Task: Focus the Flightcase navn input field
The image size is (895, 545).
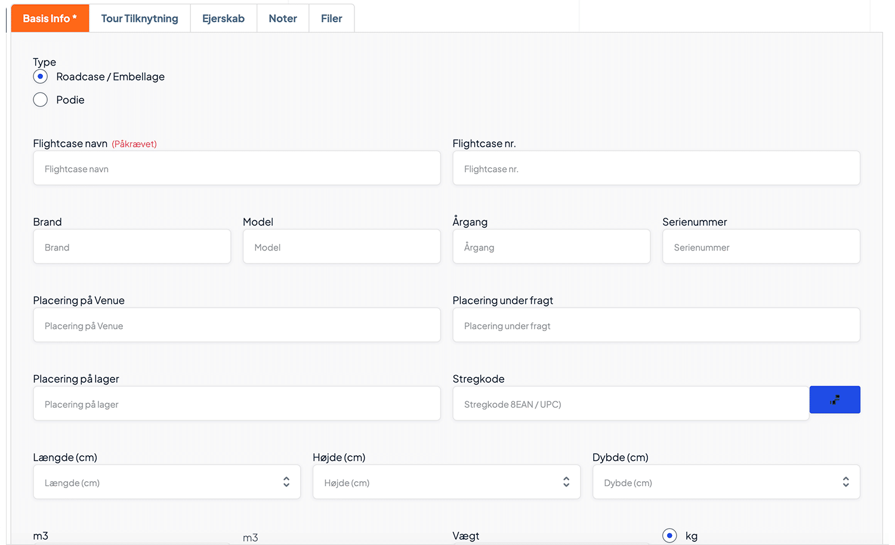Action: [x=236, y=169]
